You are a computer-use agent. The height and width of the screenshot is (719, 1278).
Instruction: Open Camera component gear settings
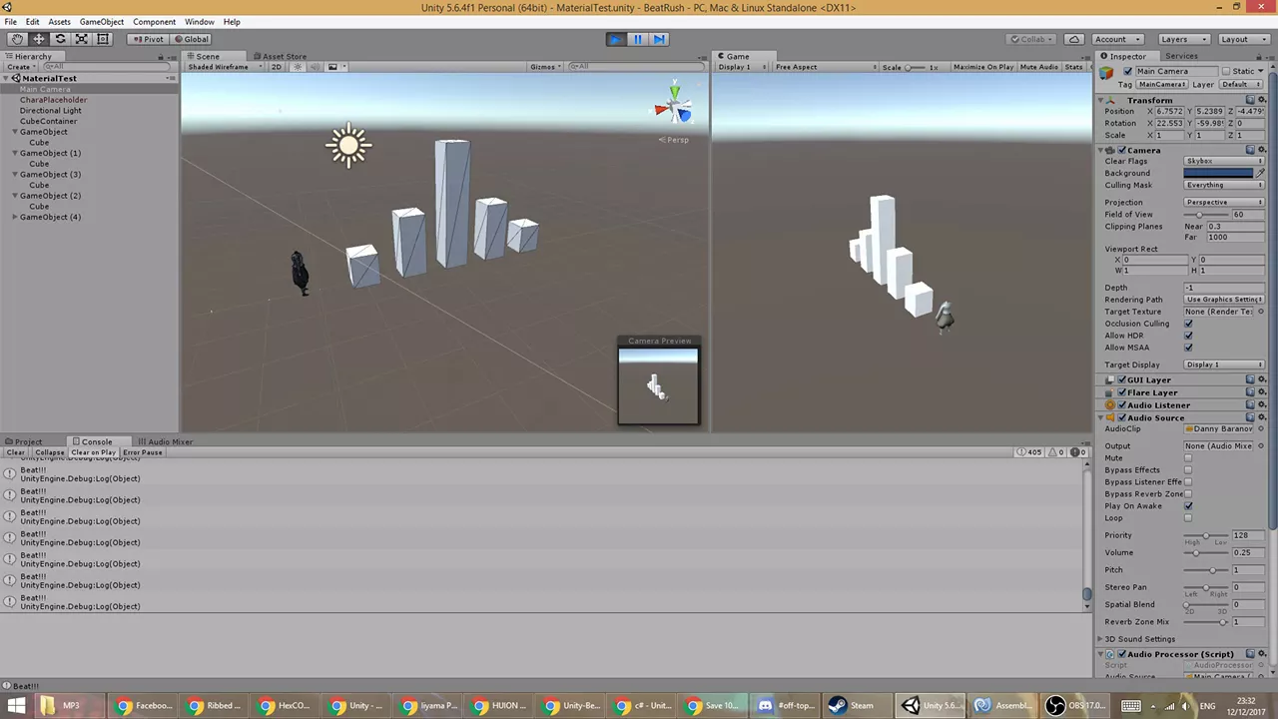coord(1262,150)
